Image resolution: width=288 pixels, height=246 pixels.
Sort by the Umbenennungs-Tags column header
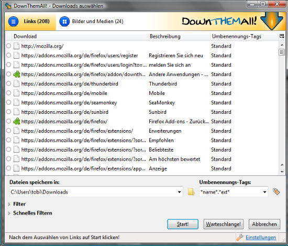coord(245,36)
